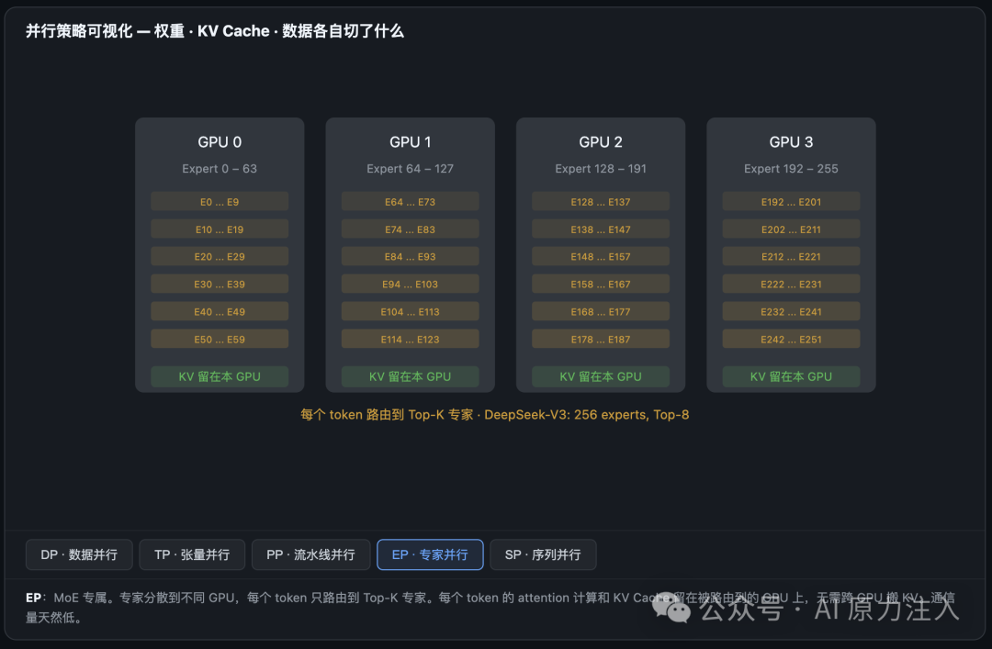This screenshot has width=992, height=649.
Task: Select the E192 ... E201 expert block
Action: 791,202
